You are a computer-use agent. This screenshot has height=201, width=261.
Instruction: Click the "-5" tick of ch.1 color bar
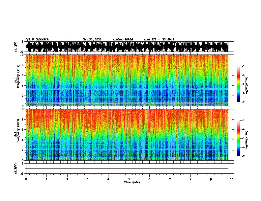[243, 84]
